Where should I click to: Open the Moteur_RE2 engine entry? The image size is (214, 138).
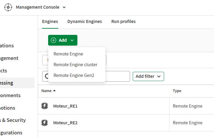[65, 123]
